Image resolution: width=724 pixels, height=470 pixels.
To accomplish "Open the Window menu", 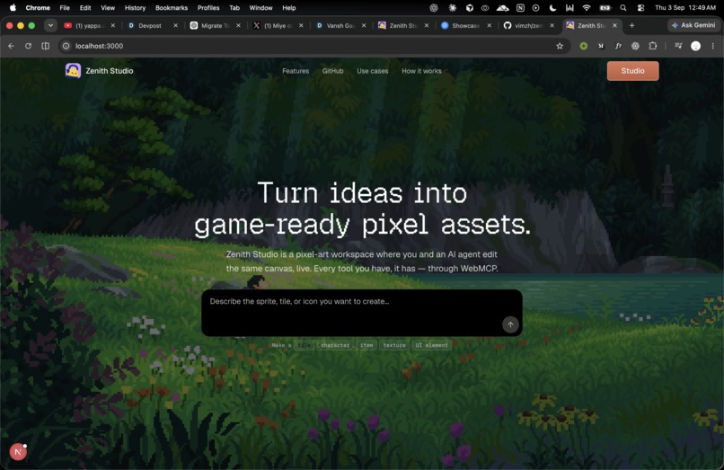I will click(260, 7).
